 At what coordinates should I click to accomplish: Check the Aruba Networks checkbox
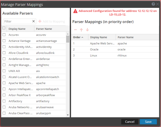(x=4, y=107)
